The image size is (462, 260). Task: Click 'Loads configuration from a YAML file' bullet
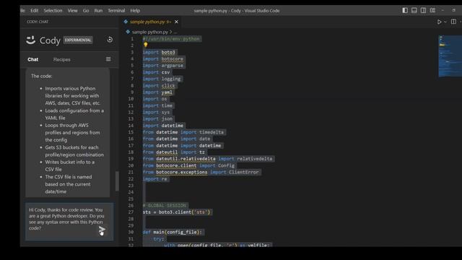74,114
